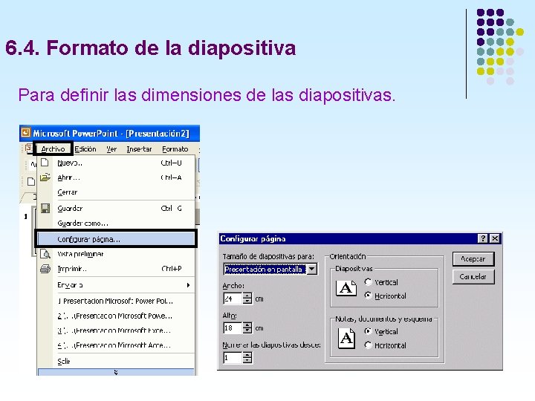The height and width of the screenshot is (401, 535).
Task: Open the Formato menu
Action: [x=175, y=149]
